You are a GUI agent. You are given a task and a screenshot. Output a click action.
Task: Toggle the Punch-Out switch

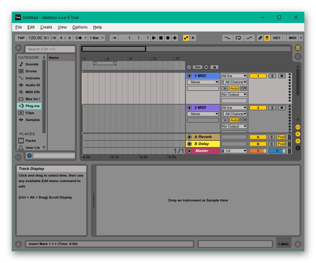pos(249,38)
